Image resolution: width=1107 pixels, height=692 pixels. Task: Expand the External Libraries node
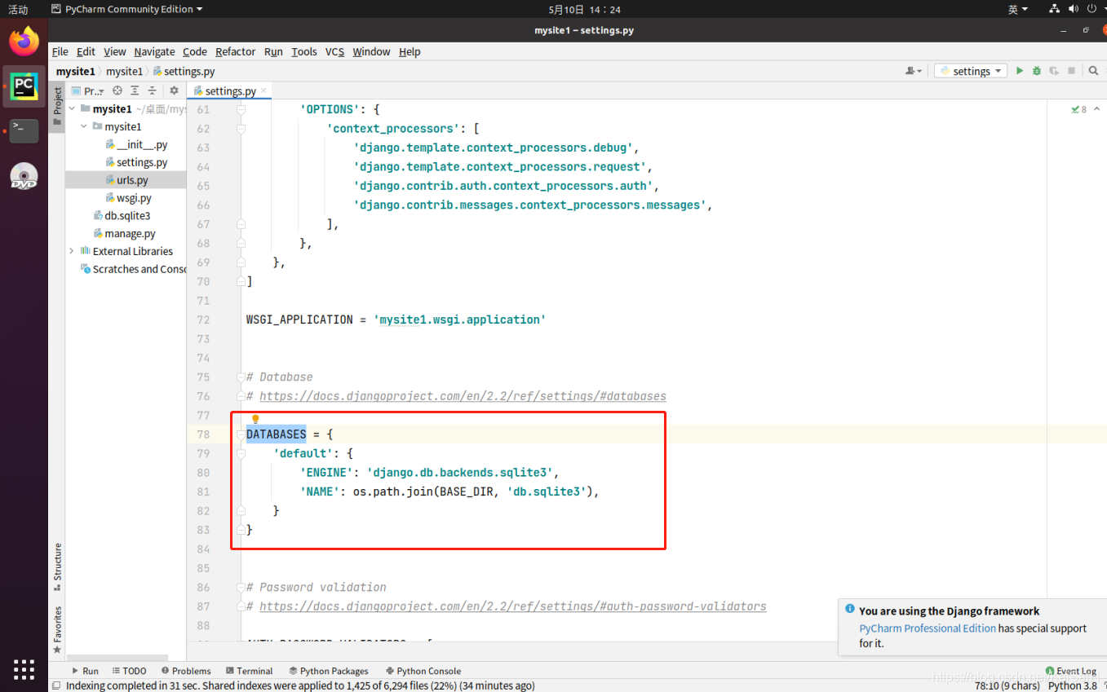(x=72, y=251)
